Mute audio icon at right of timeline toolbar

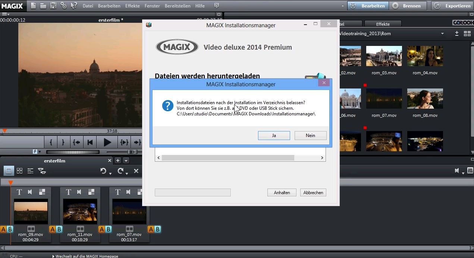click(x=457, y=171)
